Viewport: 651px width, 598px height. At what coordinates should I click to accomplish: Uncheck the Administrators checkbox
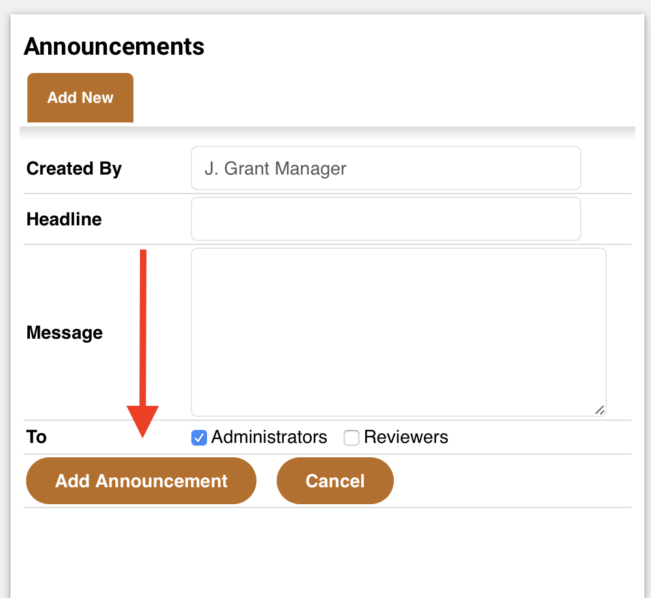tap(199, 438)
